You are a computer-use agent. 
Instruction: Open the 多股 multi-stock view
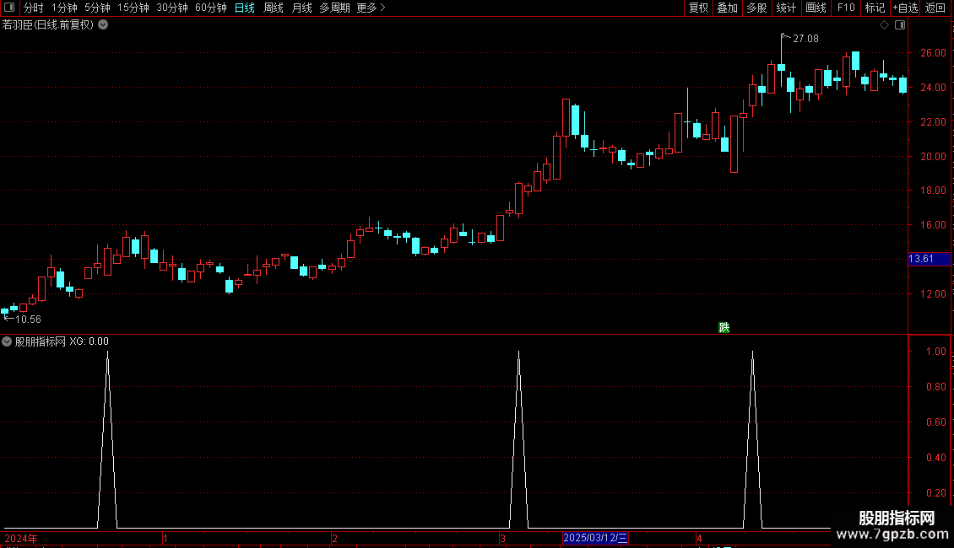756,8
